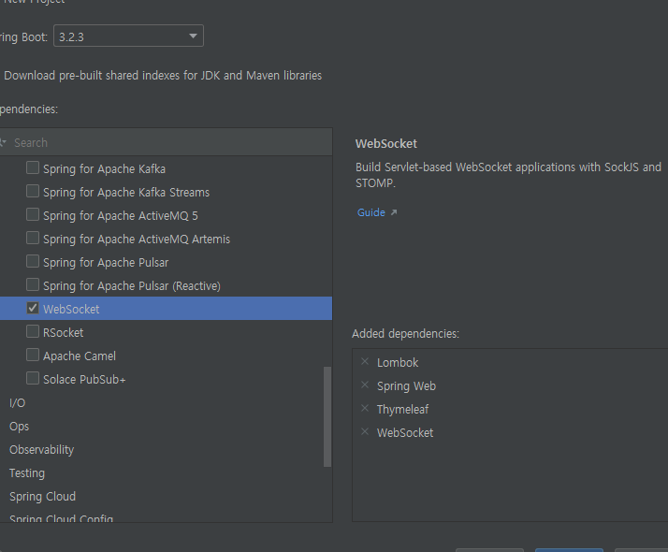This screenshot has width=668, height=552.
Task: Remove WebSocket from added dependencies
Action: point(365,432)
